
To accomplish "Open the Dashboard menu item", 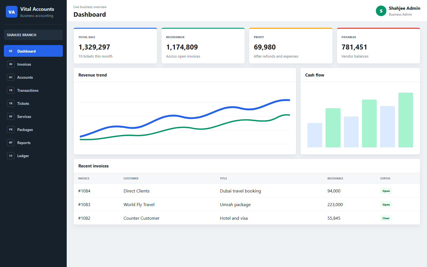I will point(33,51).
